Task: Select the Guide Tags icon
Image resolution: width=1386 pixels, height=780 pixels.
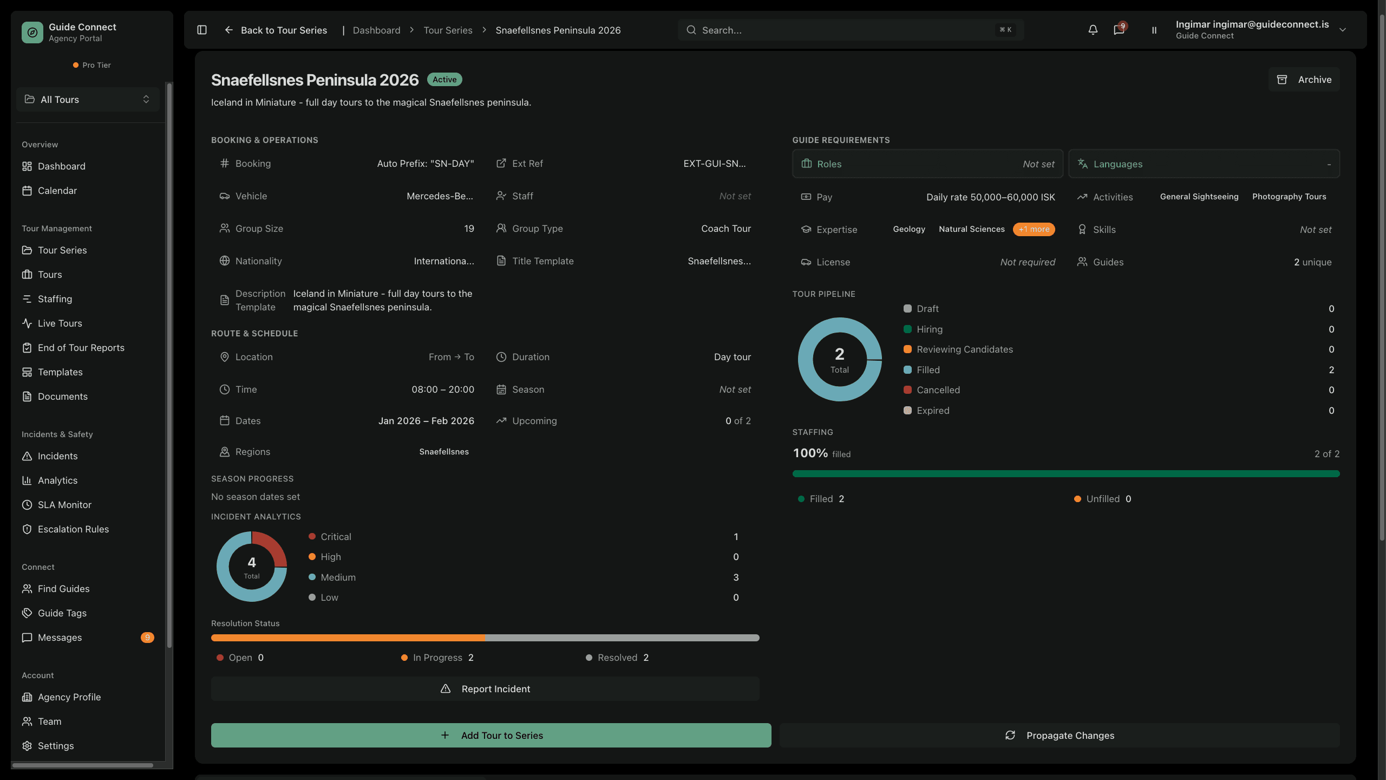Action: click(x=28, y=613)
